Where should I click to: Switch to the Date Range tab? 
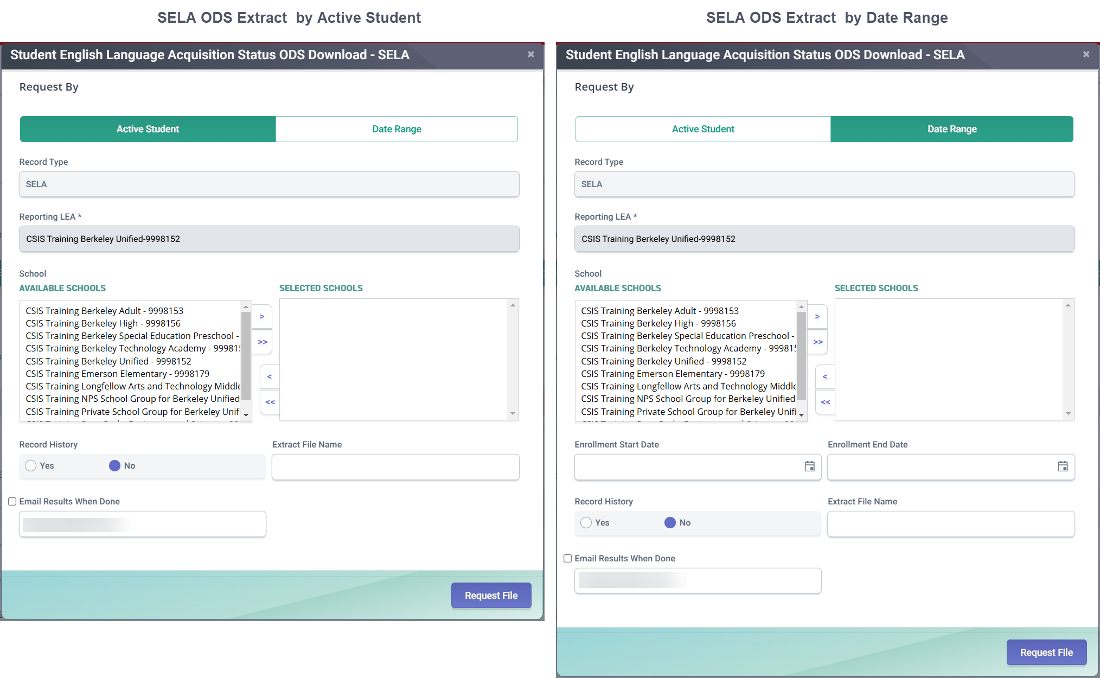[396, 129]
